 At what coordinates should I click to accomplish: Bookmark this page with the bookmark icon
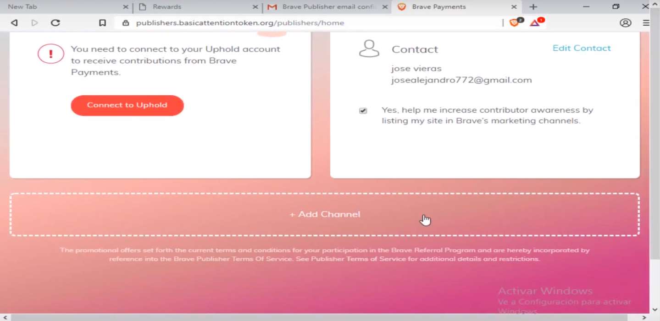click(102, 23)
